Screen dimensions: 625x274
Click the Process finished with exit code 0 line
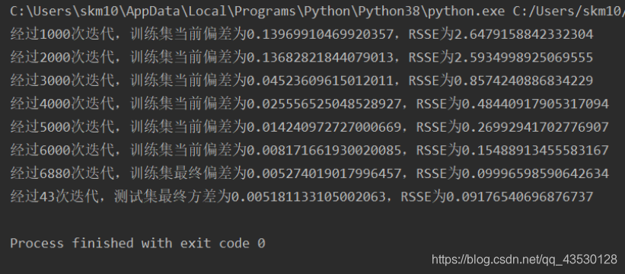click(138, 243)
